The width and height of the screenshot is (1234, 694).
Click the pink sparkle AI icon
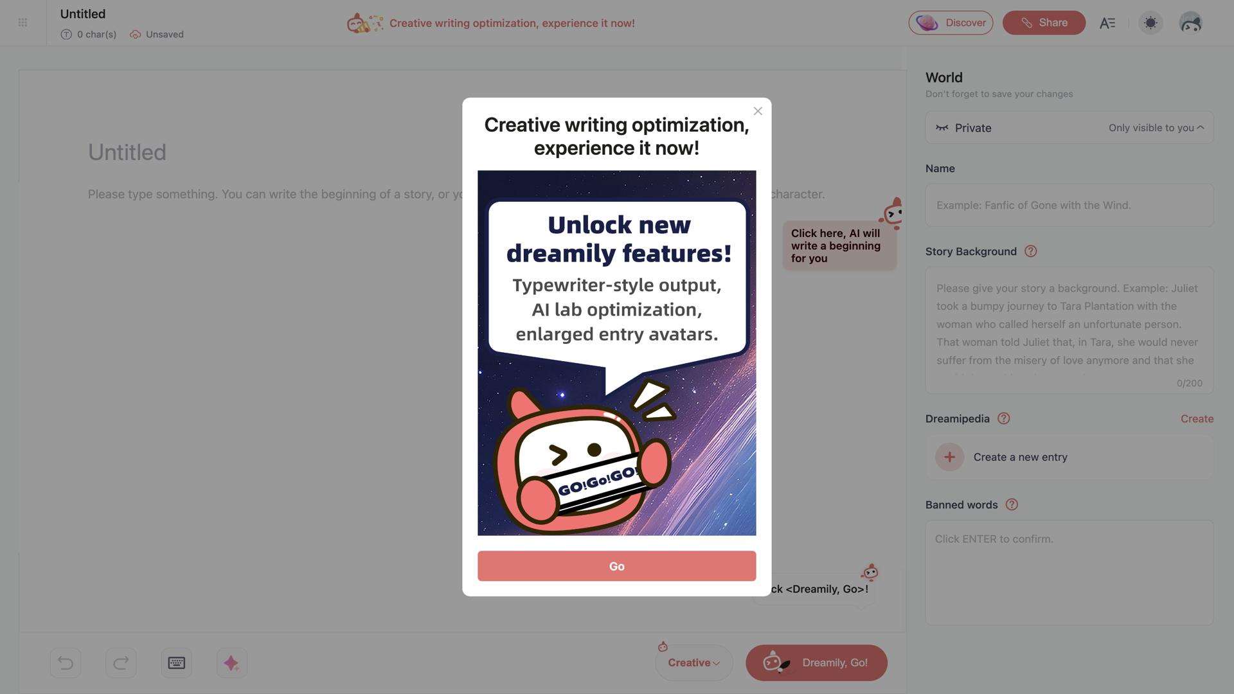(x=231, y=663)
